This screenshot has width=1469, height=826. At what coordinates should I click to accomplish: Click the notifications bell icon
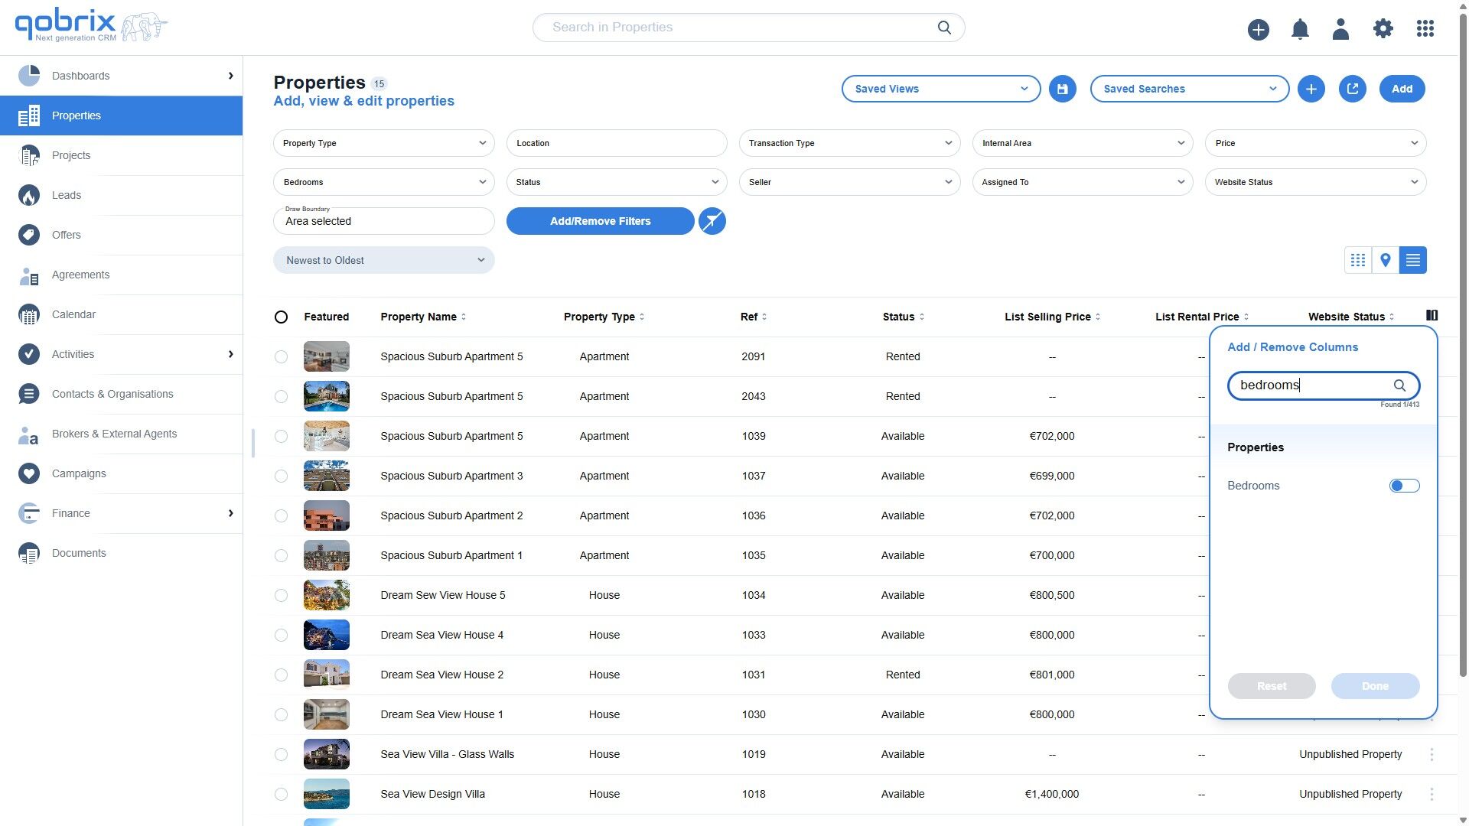[1299, 29]
